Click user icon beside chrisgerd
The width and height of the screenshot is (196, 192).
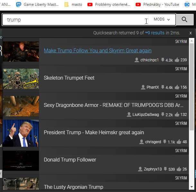(141, 142)
